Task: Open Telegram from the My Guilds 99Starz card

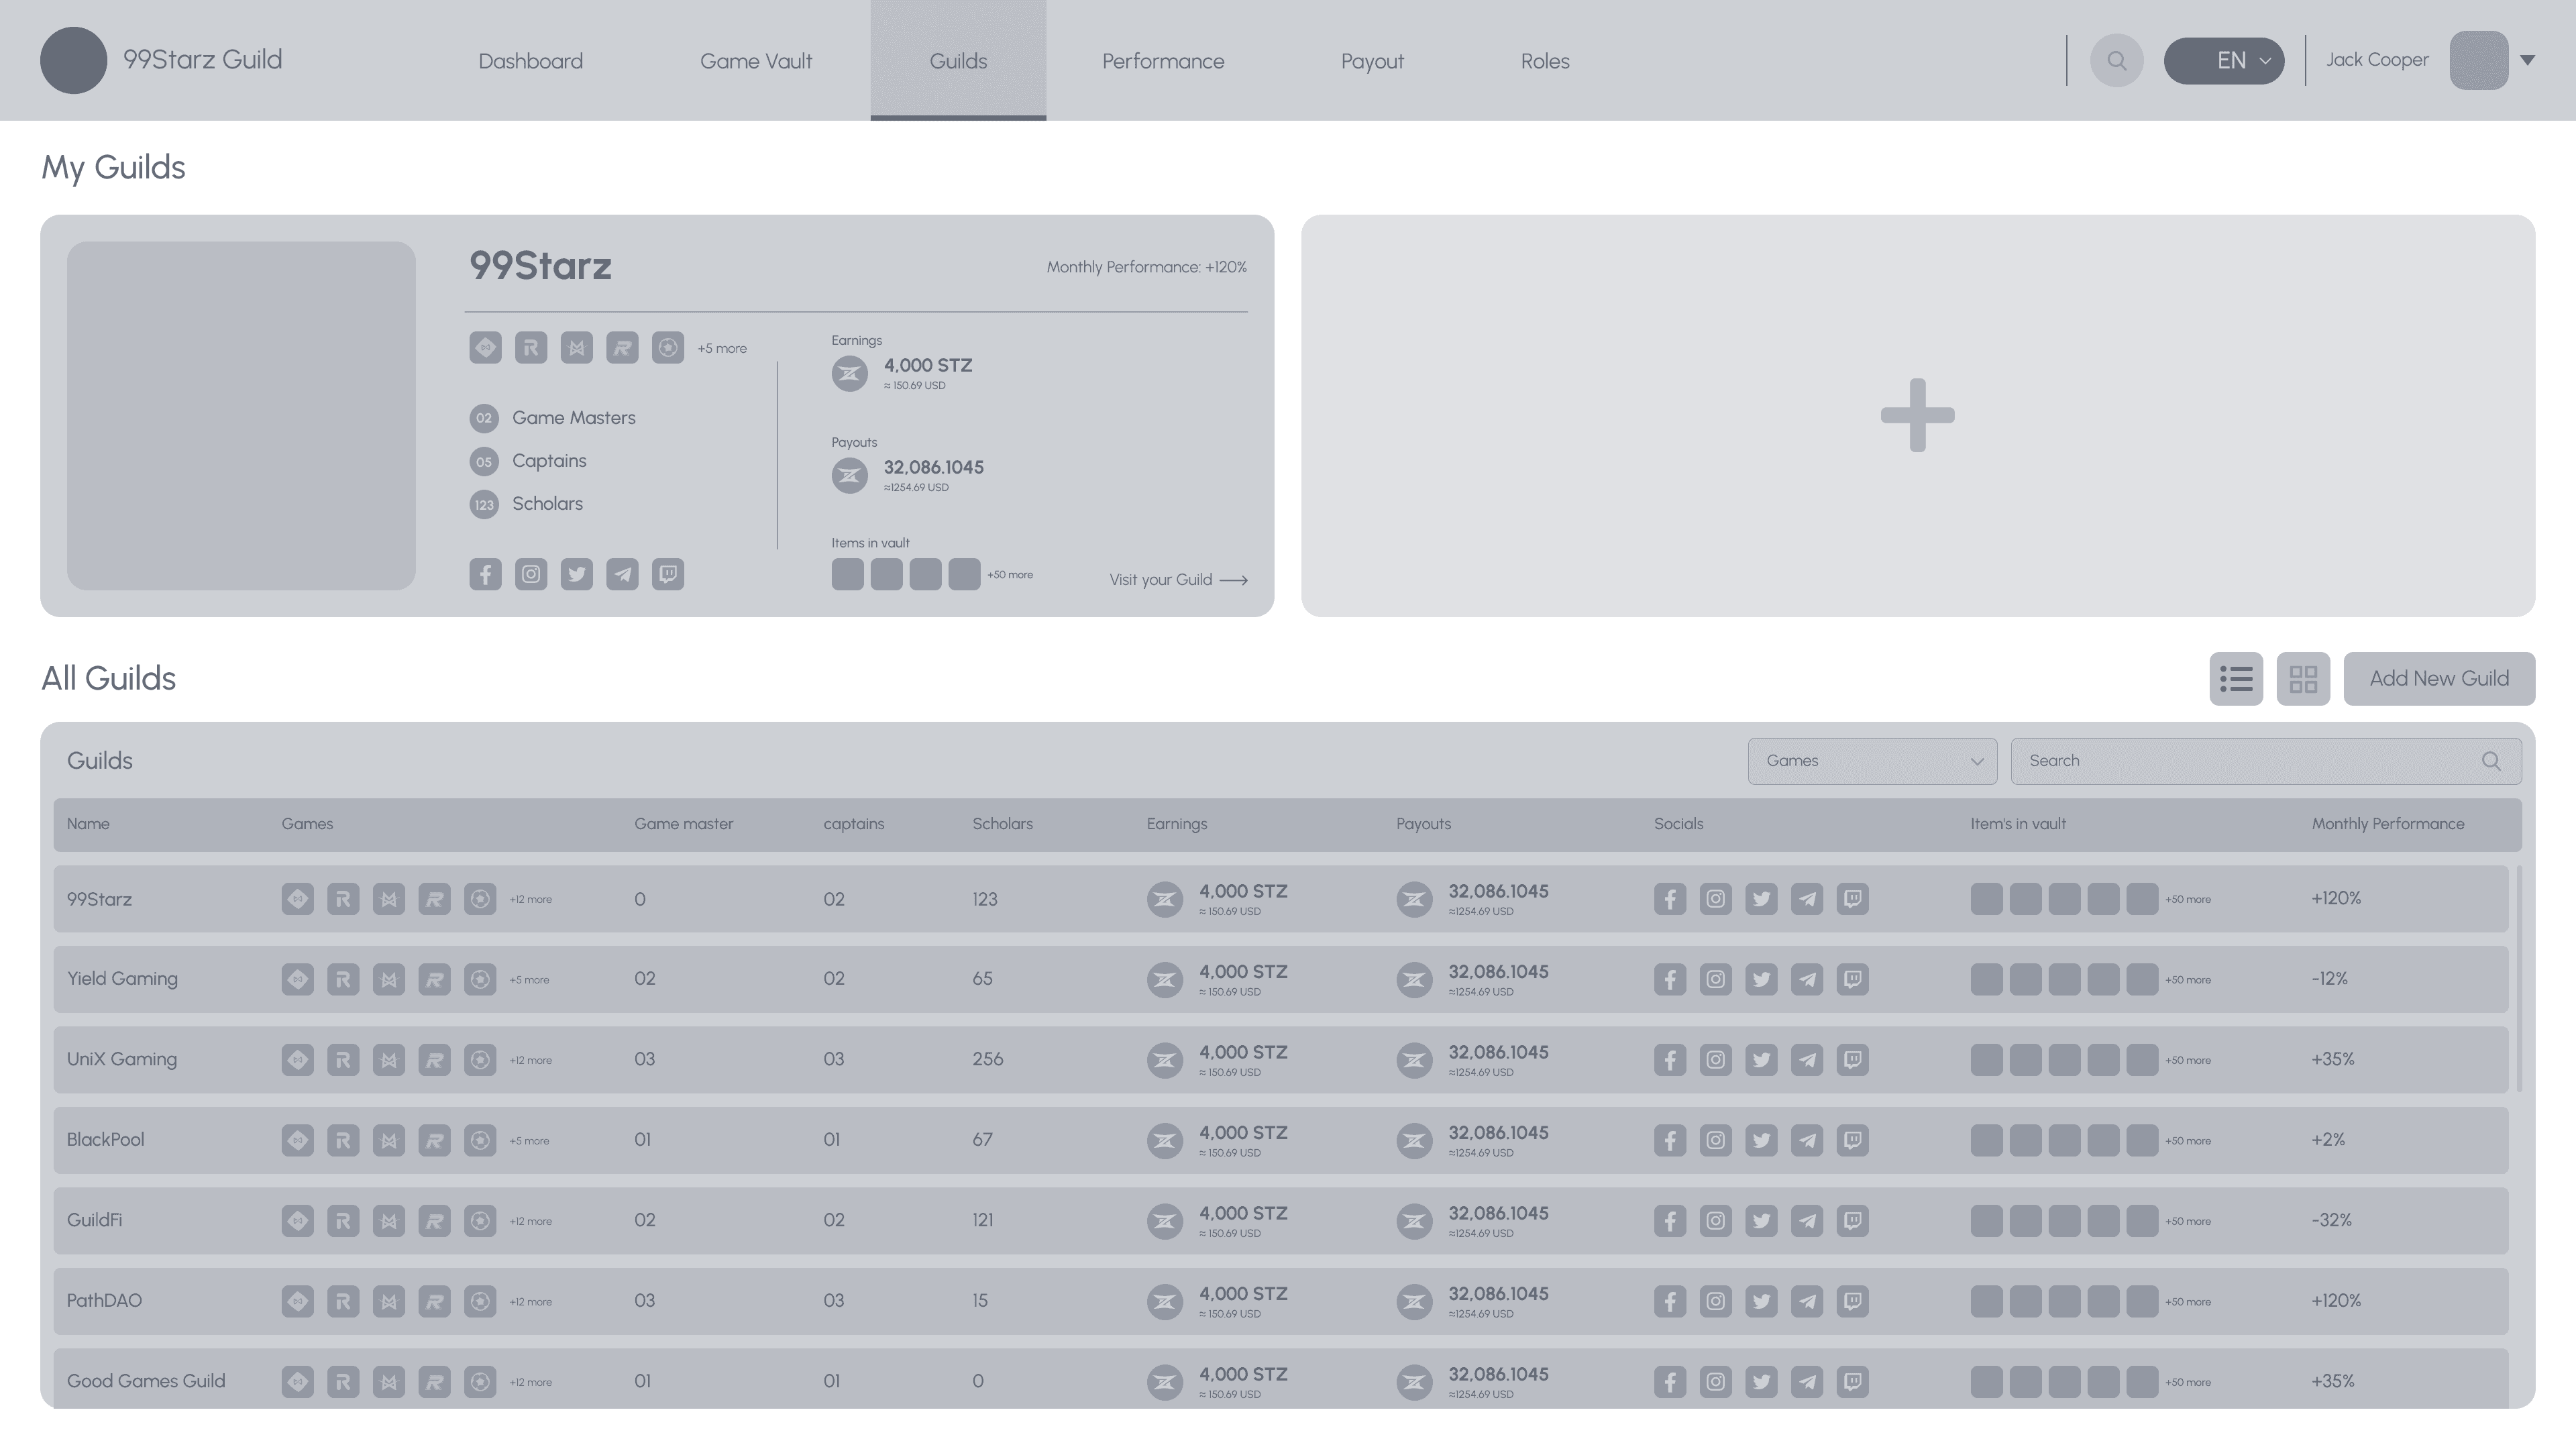Action: click(x=622, y=574)
